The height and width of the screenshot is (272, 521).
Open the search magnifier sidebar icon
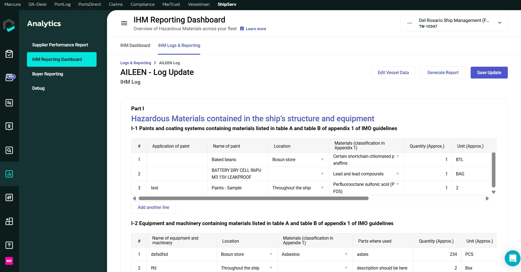[9, 150]
